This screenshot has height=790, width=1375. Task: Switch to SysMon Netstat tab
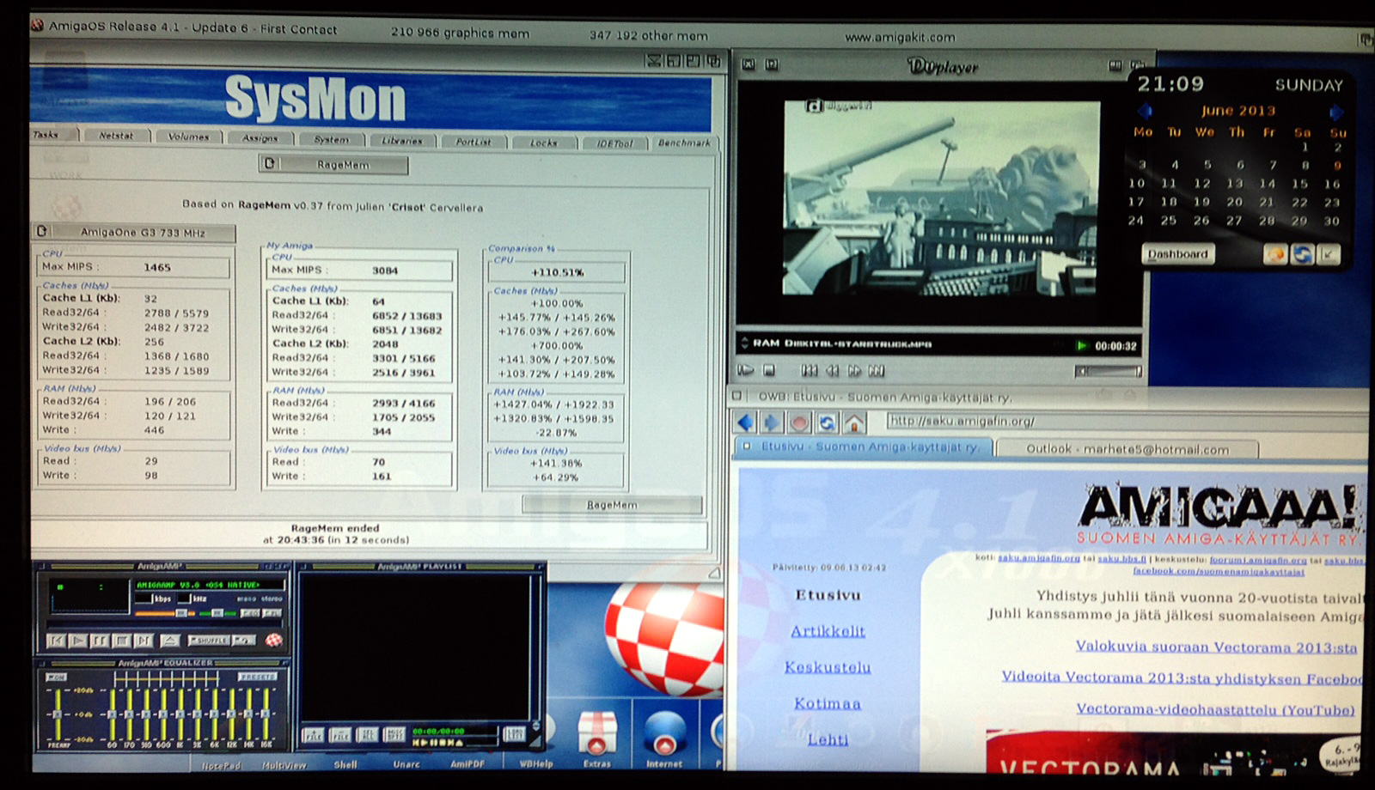tap(116, 136)
